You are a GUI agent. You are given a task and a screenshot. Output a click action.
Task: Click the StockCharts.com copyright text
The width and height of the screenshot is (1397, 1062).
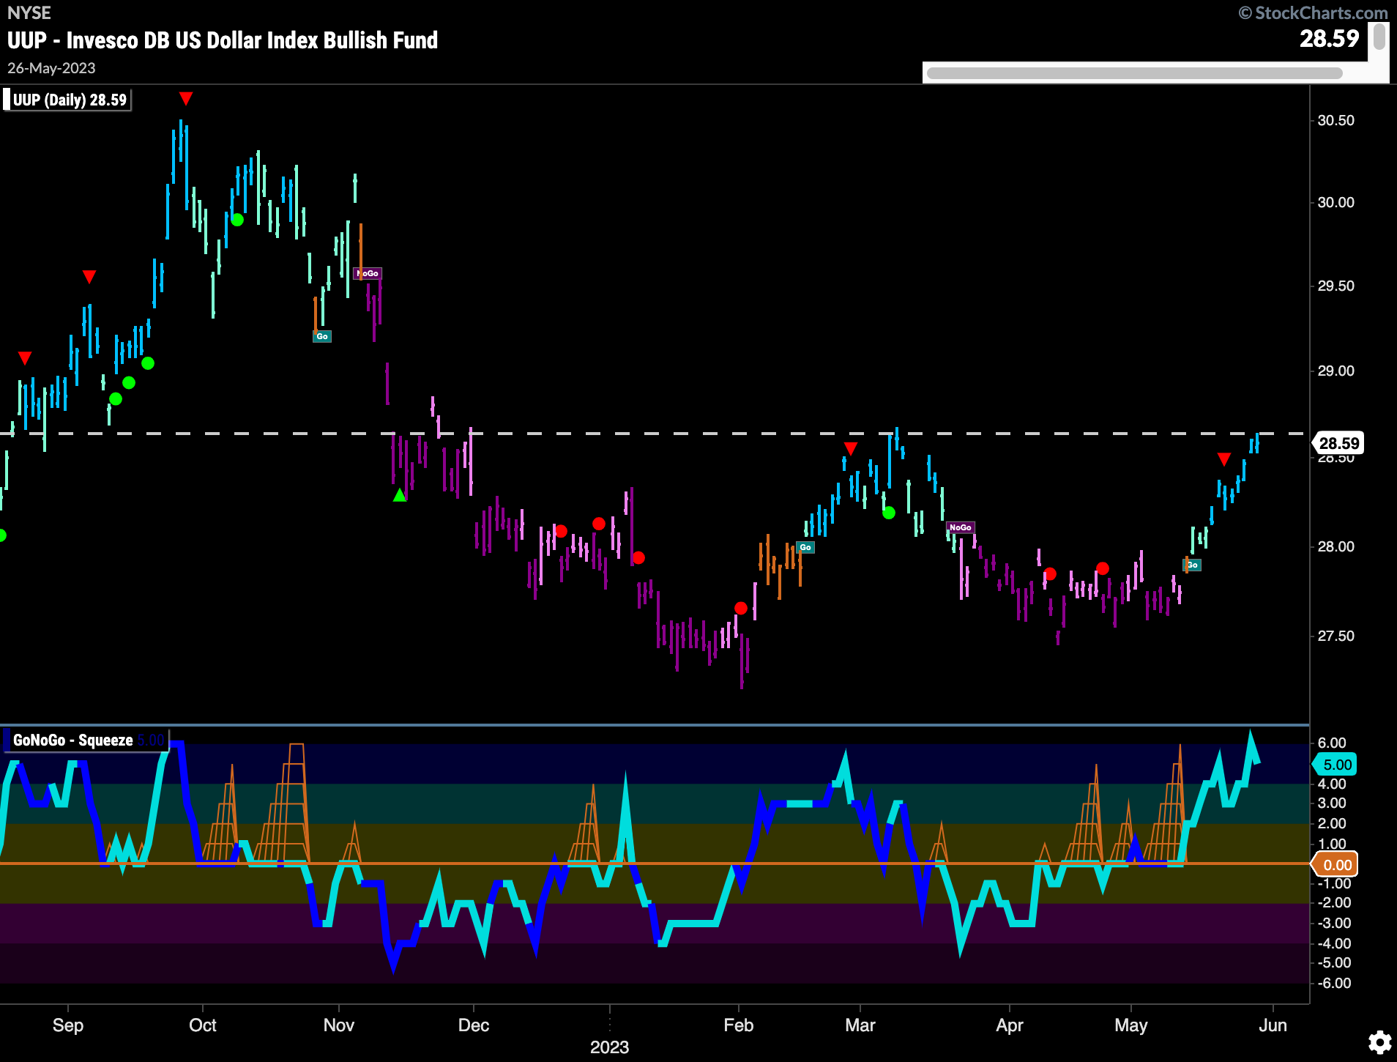tap(1313, 12)
